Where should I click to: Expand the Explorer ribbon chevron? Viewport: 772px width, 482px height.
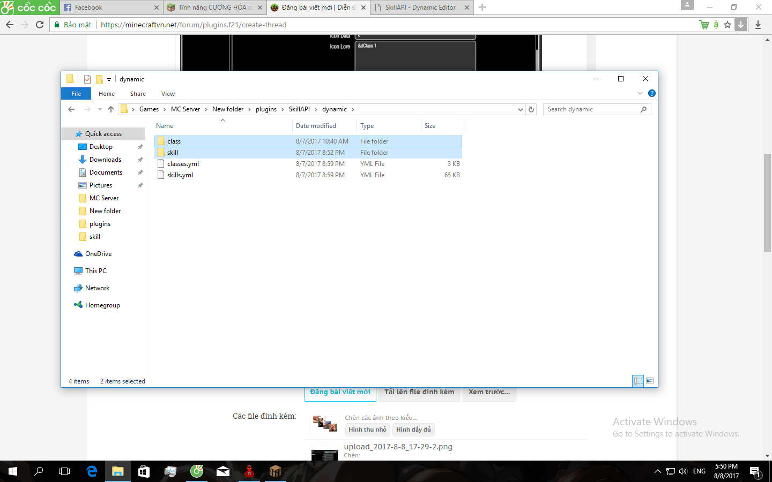pos(640,93)
